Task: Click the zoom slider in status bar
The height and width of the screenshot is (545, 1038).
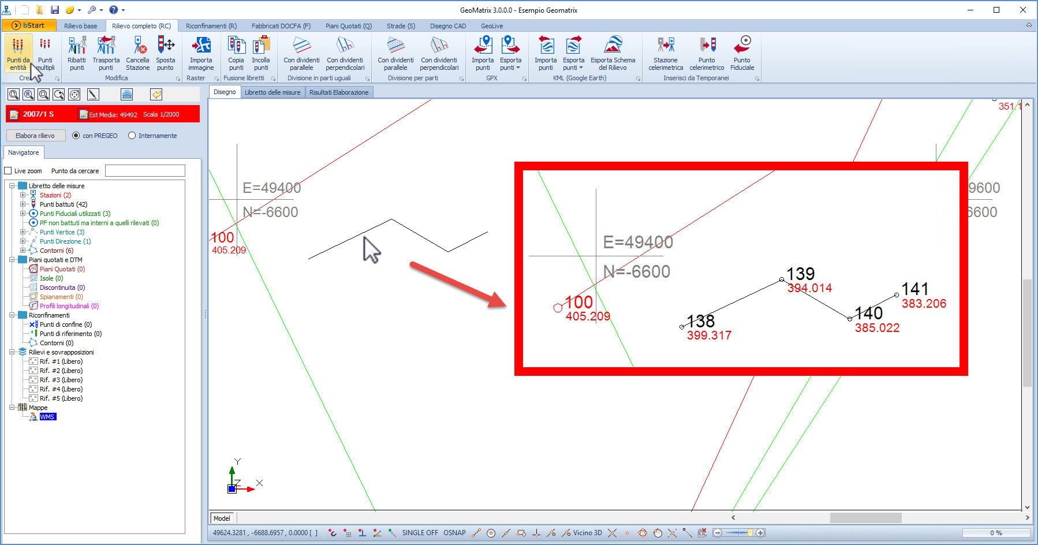Action: [739, 533]
